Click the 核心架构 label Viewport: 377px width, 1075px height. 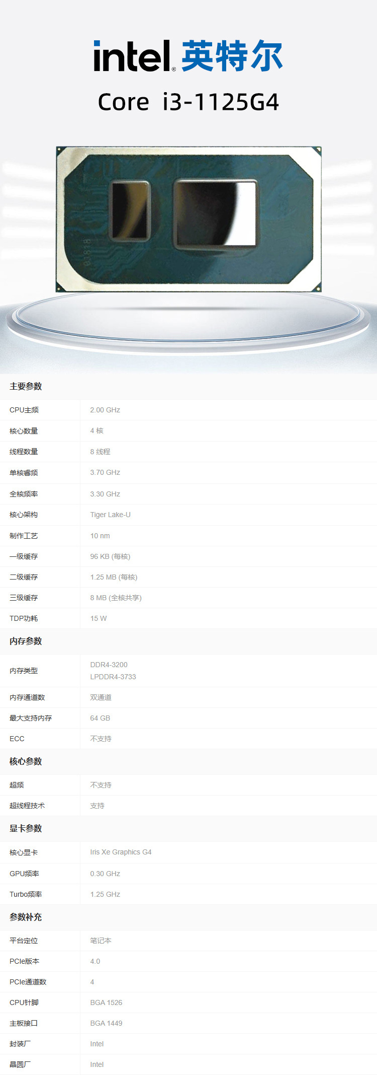[x=24, y=515]
